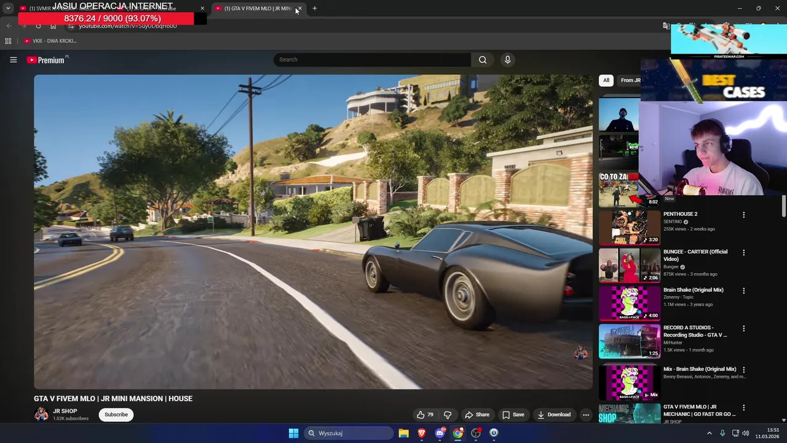Open PENTHOUSE 2 video thumbnail
The image size is (787, 443).
tap(629, 227)
